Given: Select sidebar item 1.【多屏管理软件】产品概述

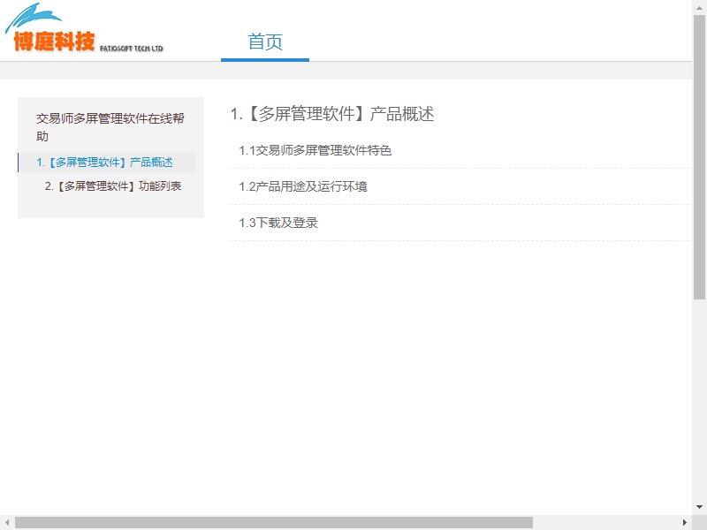Looking at the screenshot, I should [x=104, y=163].
